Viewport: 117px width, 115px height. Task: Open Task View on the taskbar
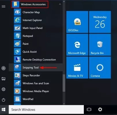pos(89,109)
